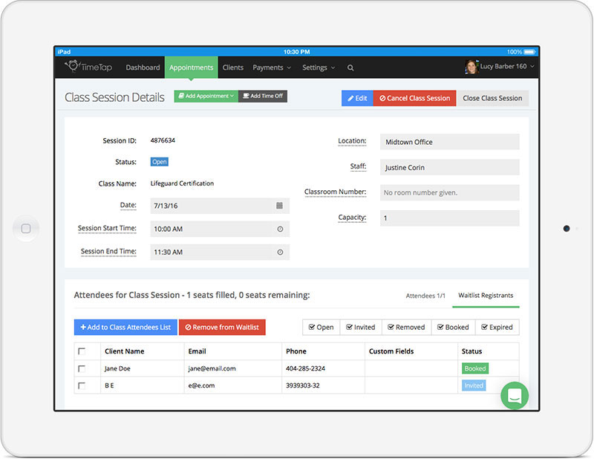Toggle the Removed status filter
Screen dimensions: 594x459
point(406,327)
